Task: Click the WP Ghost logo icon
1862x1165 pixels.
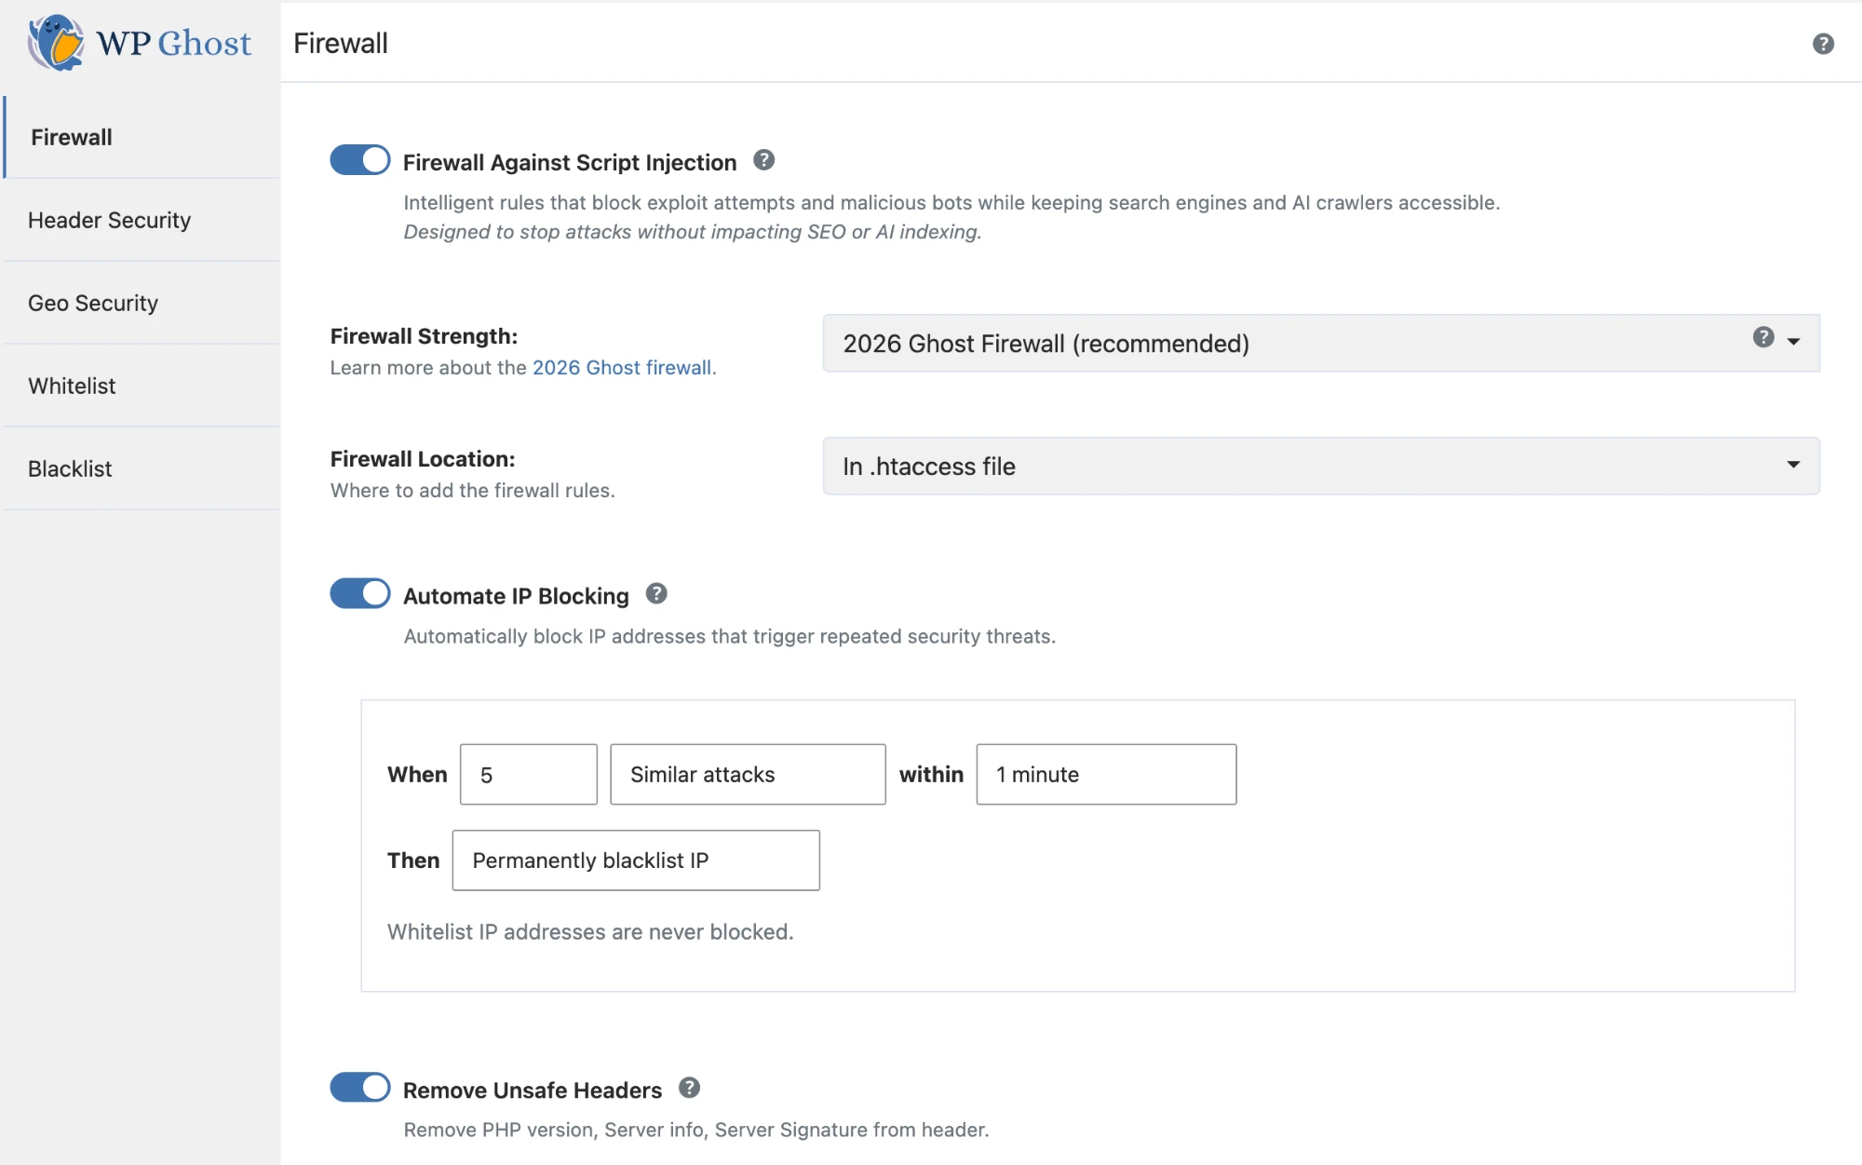Action: (x=56, y=43)
